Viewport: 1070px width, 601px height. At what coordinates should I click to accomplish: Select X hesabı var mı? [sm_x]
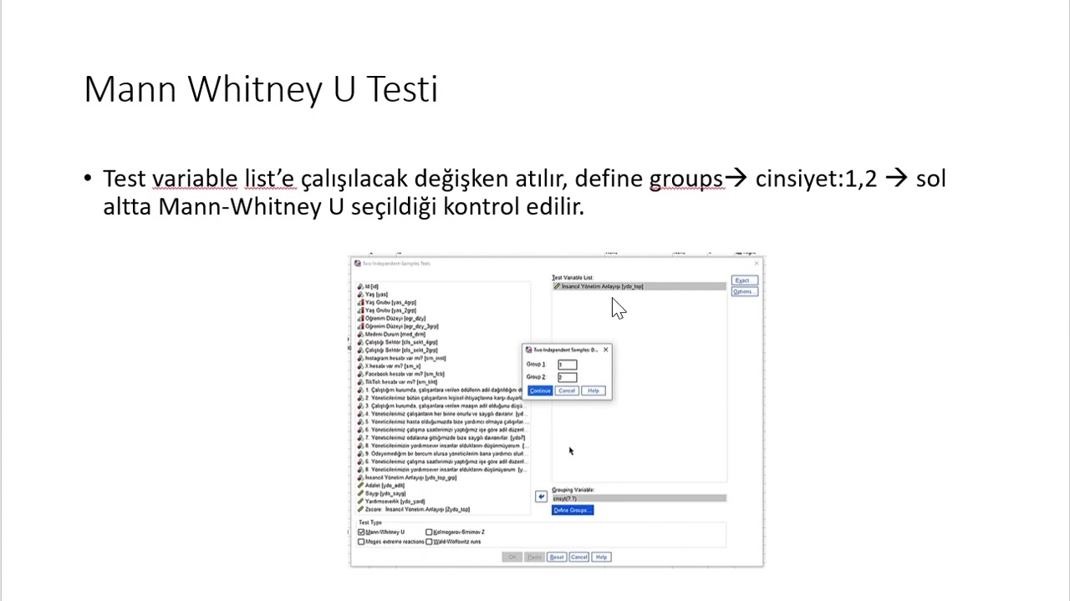point(390,366)
